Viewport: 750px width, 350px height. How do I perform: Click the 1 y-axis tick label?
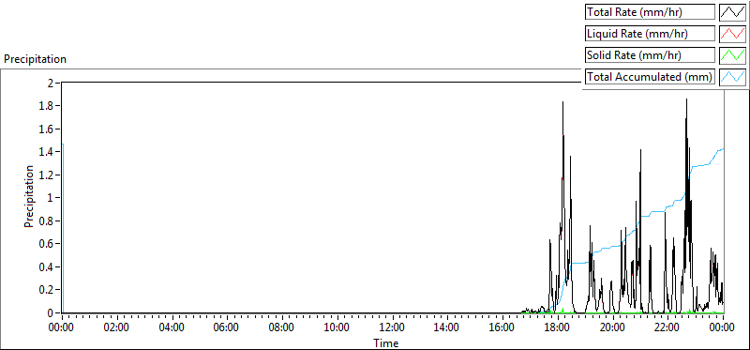point(51,198)
